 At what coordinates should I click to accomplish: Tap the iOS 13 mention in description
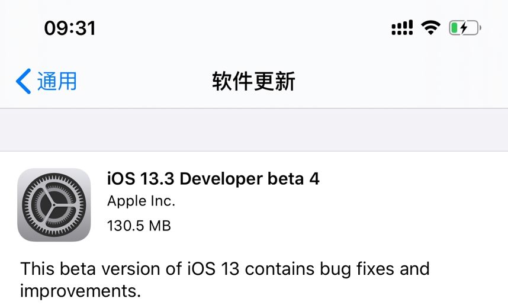tap(213, 269)
